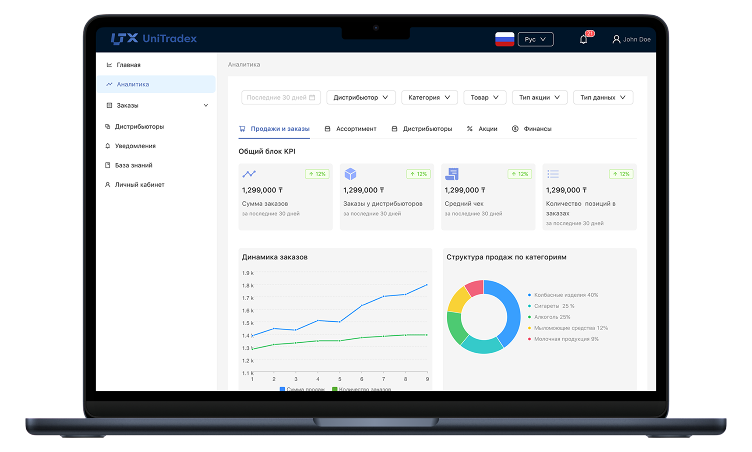This screenshot has height=452, width=752.
Task: Expand the Заказы sidebar submenu chevron
Action: [206, 105]
